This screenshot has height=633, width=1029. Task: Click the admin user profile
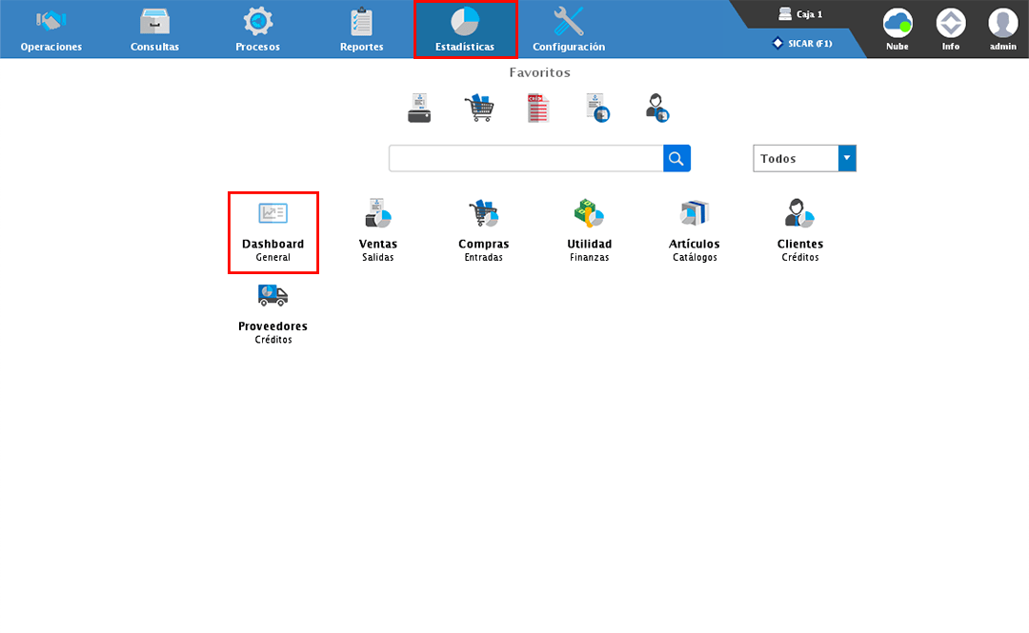1002,29
